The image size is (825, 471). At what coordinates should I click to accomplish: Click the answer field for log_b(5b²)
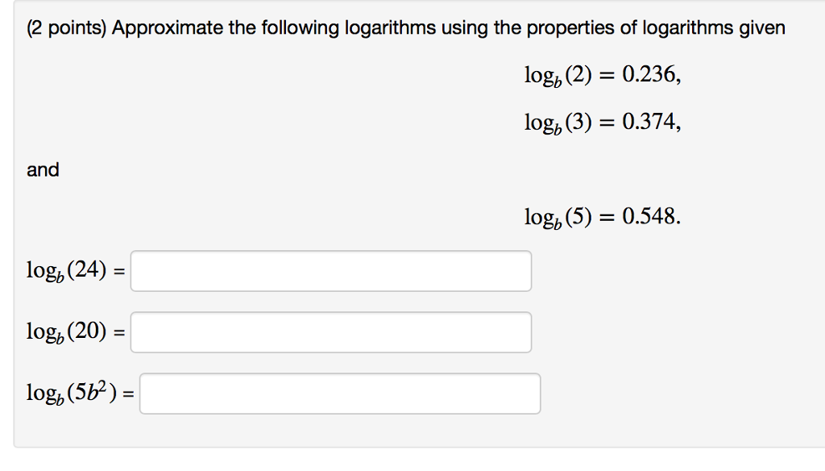point(338,393)
